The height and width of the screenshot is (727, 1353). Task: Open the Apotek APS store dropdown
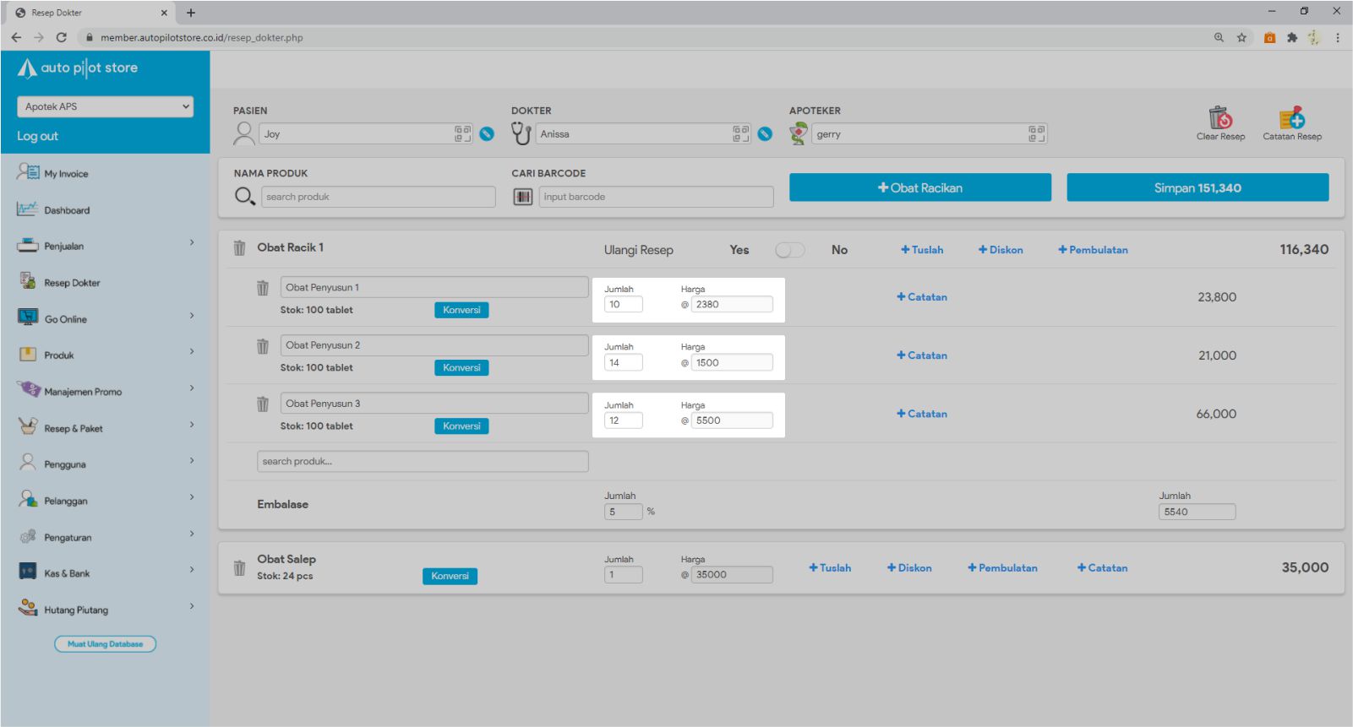(x=105, y=106)
